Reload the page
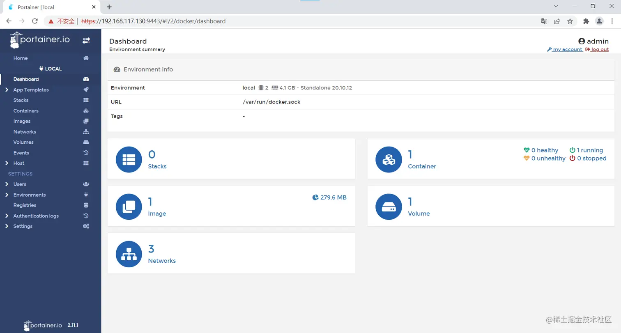Image resolution: width=621 pixels, height=333 pixels. coord(35,21)
